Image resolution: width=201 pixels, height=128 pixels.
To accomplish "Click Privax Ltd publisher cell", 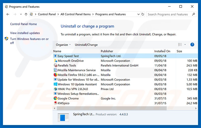I will (107, 89).
